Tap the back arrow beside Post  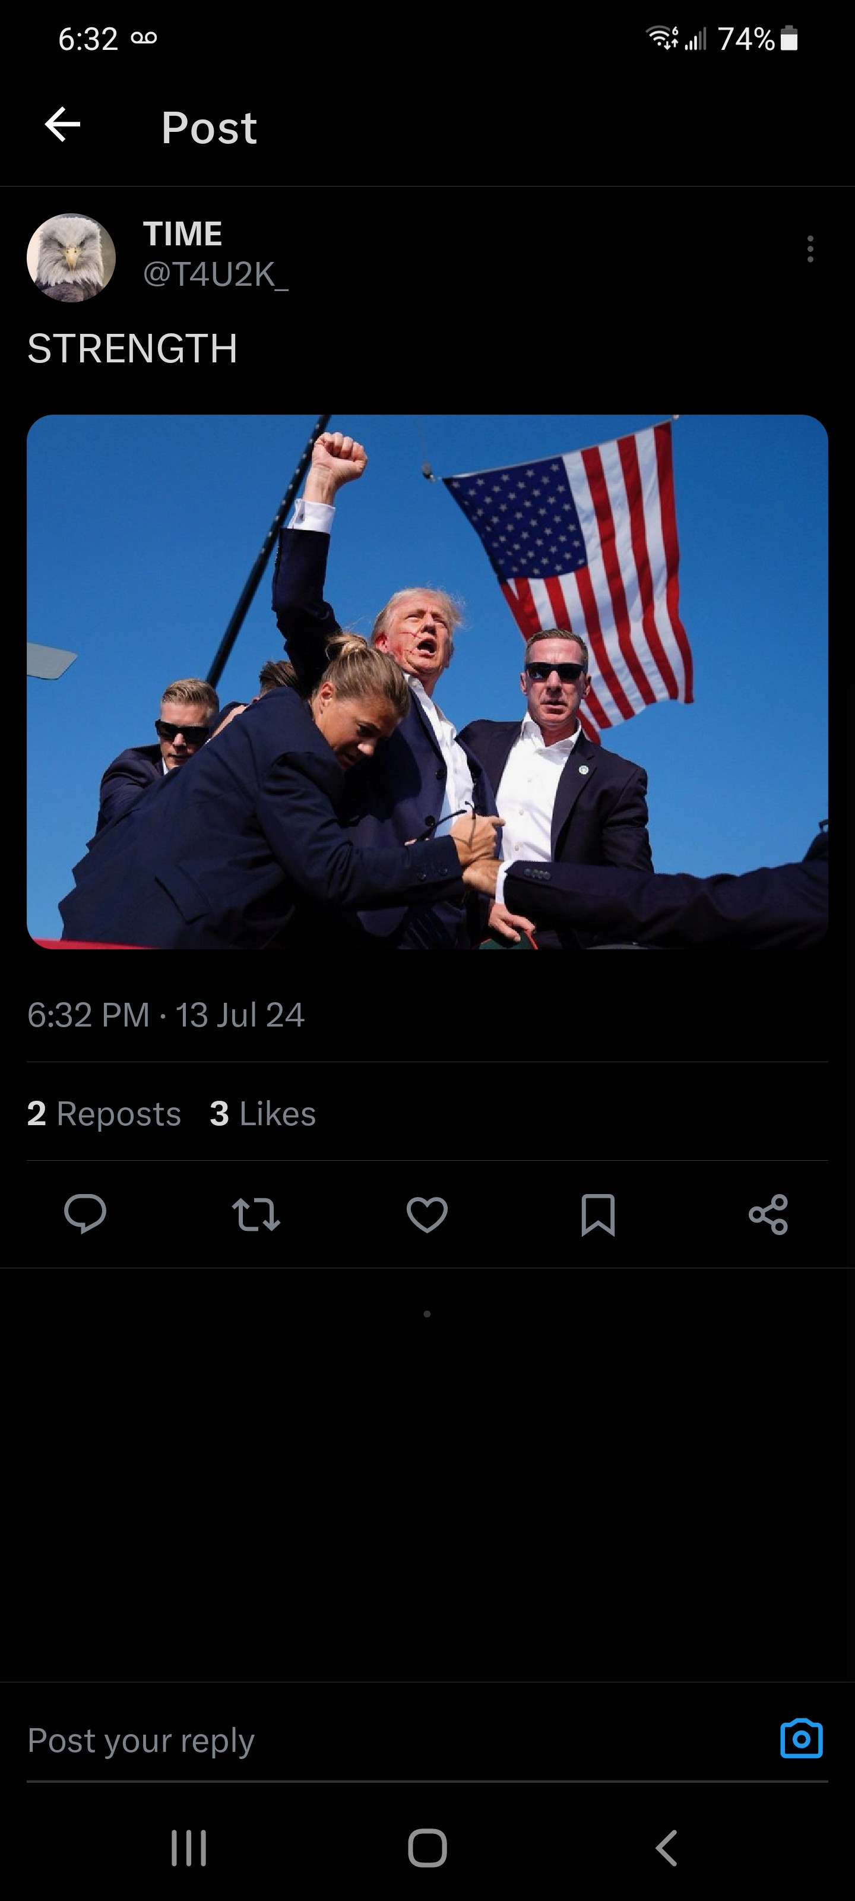click(x=63, y=124)
